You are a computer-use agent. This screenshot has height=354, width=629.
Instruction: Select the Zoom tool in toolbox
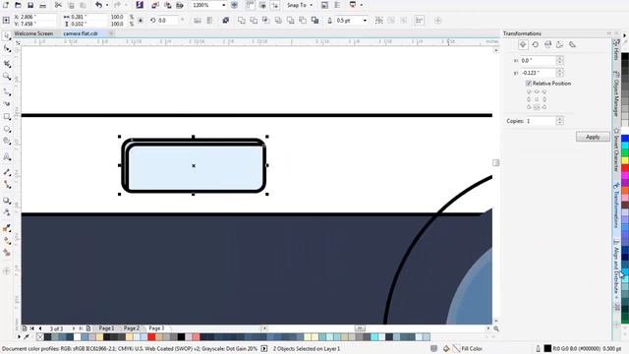pos(7,77)
